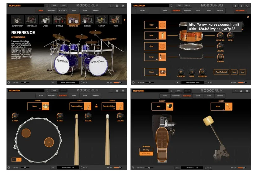Select the R hit zone on snare head
Image resolution: width=257 pixels, height=173 pixels.
(x=49, y=142)
